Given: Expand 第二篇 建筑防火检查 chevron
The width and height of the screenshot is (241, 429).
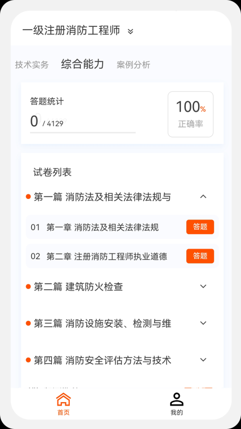Looking at the screenshot, I should pos(203,287).
